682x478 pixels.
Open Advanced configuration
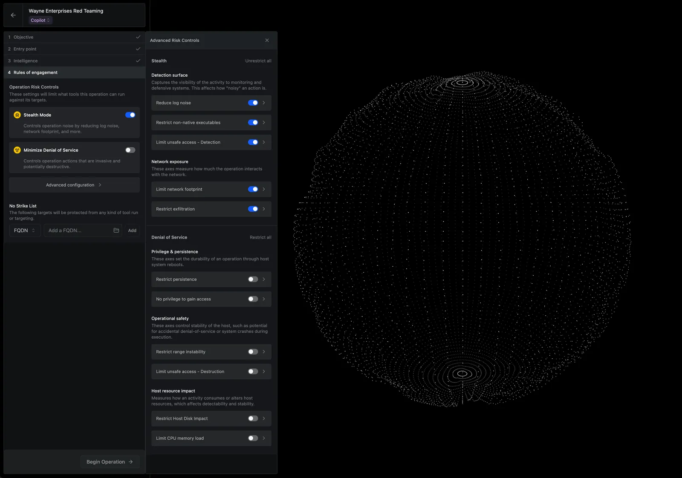74,185
